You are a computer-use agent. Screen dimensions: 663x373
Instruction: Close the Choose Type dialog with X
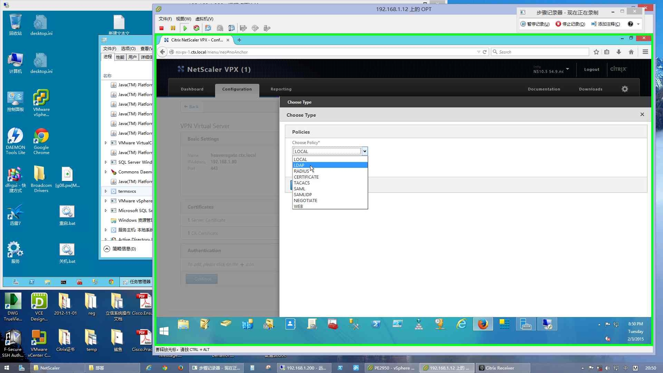tap(642, 114)
